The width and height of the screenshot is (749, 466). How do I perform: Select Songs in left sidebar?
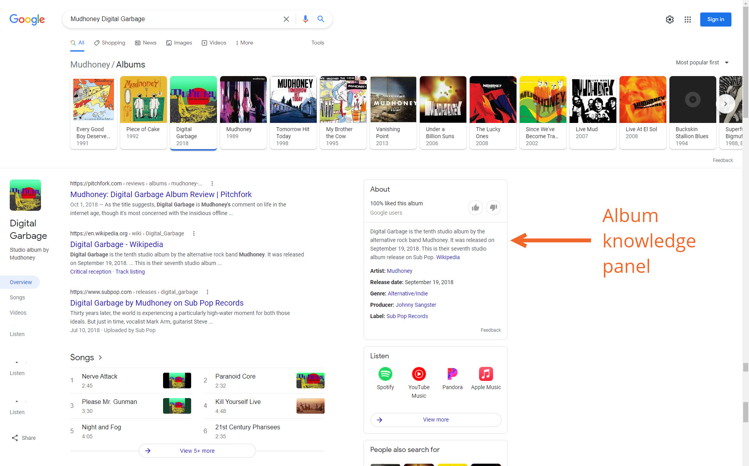click(x=17, y=297)
